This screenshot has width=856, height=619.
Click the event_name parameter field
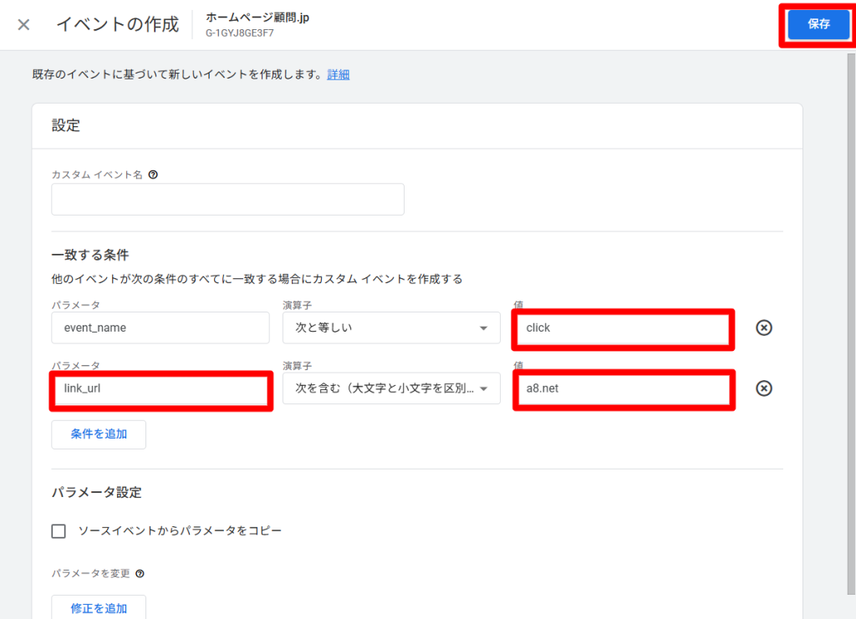click(160, 327)
